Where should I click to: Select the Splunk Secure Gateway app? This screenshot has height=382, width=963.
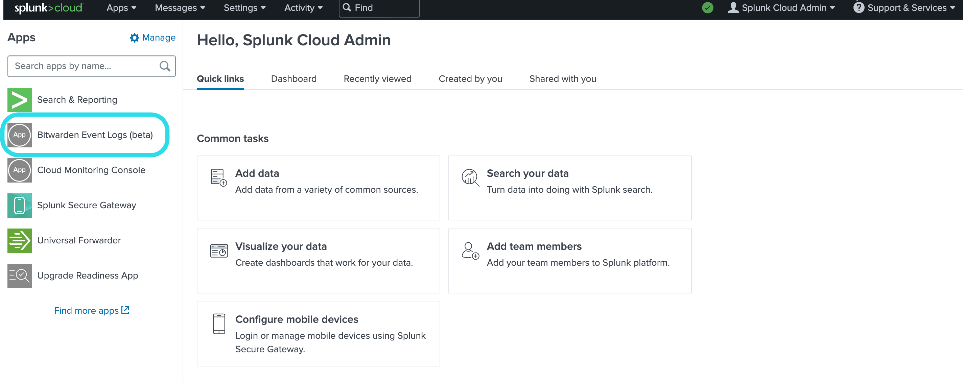pos(86,205)
